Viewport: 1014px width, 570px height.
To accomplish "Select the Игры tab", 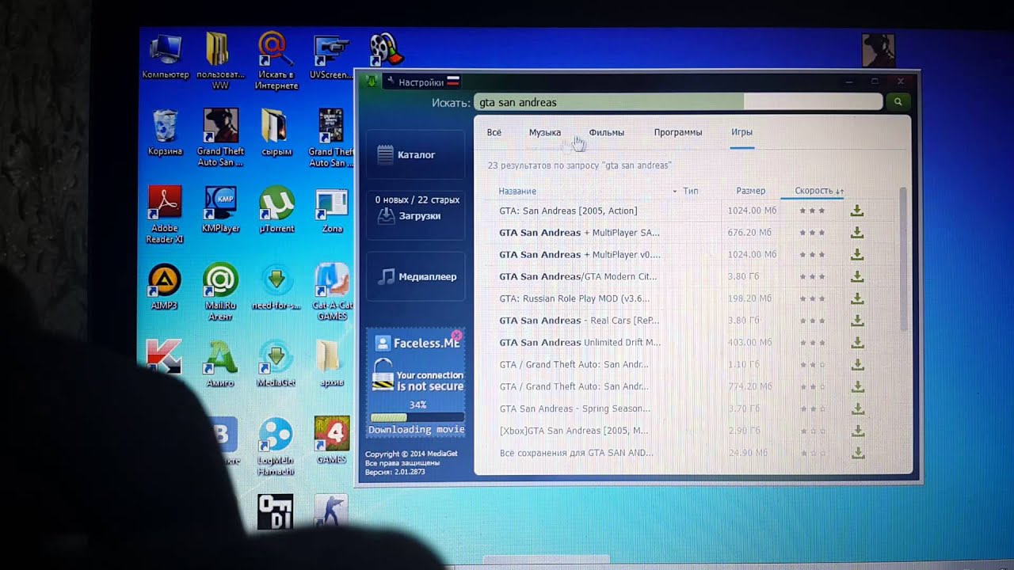I will pyautogui.click(x=741, y=132).
